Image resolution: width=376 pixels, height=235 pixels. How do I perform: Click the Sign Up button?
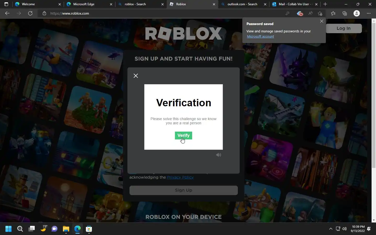(x=184, y=190)
